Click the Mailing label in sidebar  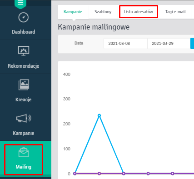click(x=24, y=167)
